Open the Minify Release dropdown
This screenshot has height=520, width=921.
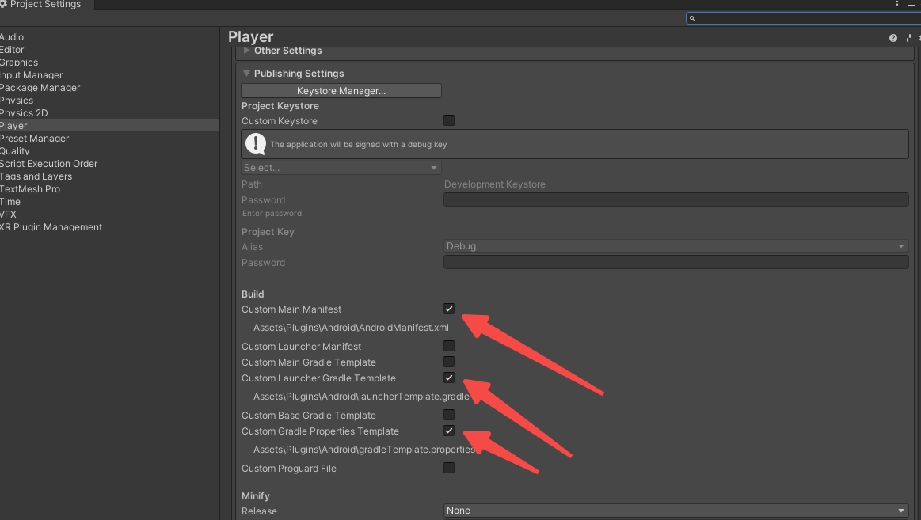[x=676, y=511]
